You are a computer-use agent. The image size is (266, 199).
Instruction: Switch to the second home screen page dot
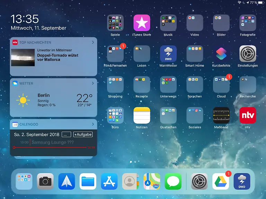coord(135,162)
